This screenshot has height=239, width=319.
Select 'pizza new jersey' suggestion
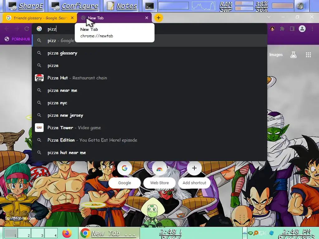[150, 115]
